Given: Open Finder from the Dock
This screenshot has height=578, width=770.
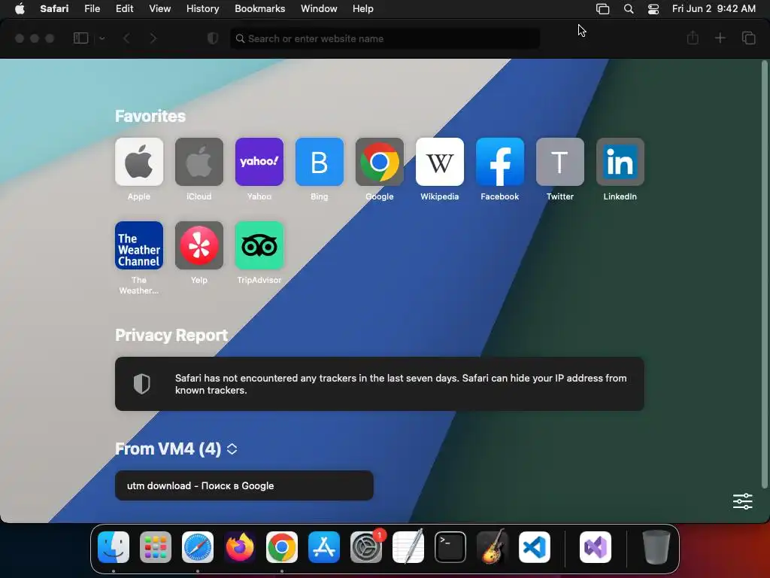Looking at the screenshot, I should coord(114,547).
